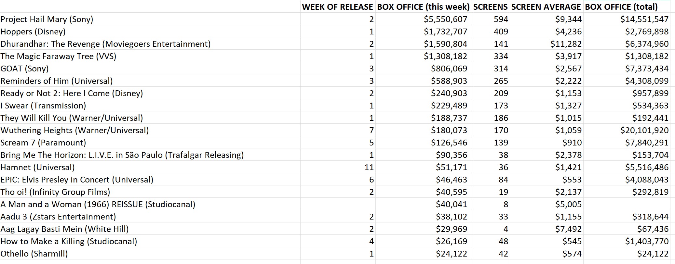Screen dimensions: 675x264
Task: Select Hamnet's week of release value 11
Action: coord(369,167)
